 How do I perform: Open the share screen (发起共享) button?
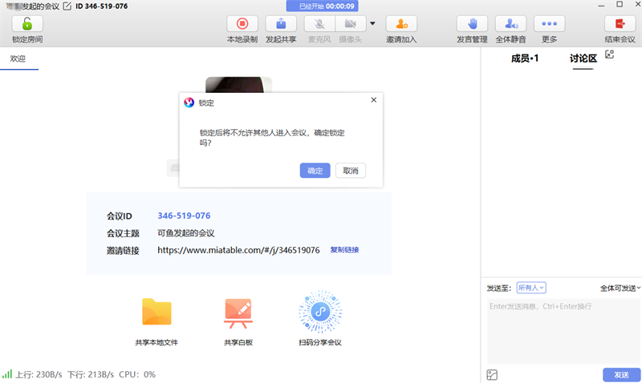click(x=281, y=24)
